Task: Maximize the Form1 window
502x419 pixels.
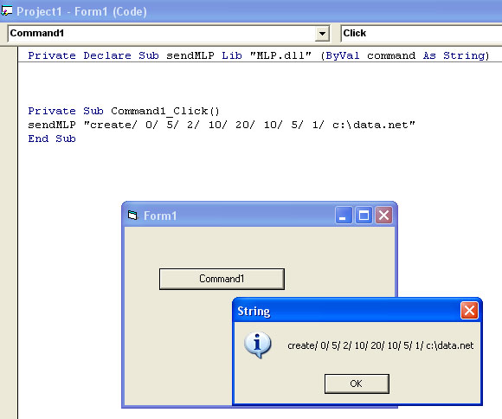Action: (364, 215)
